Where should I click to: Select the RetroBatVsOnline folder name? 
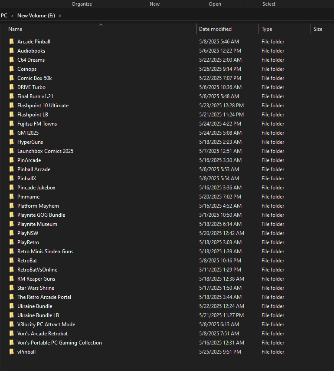point(37,270)
